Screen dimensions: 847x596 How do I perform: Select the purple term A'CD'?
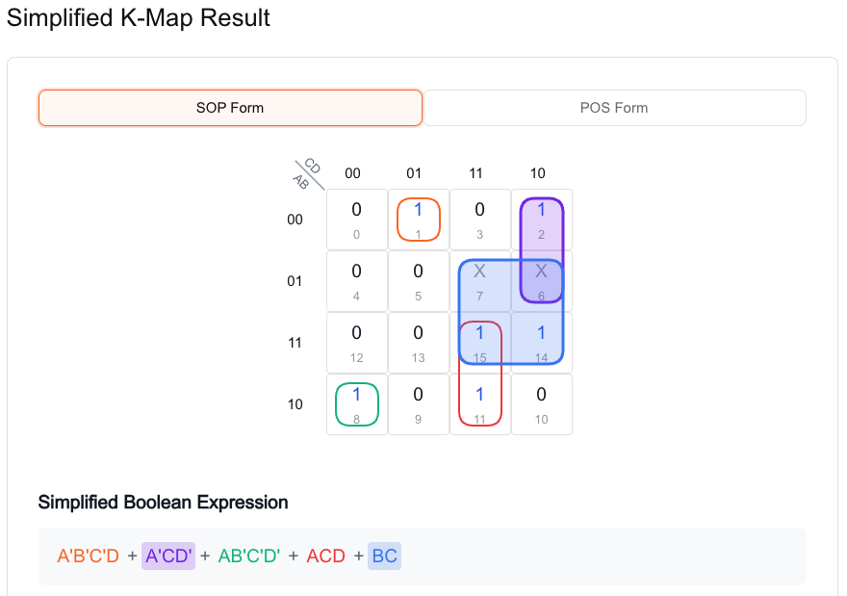pos(168,556)
